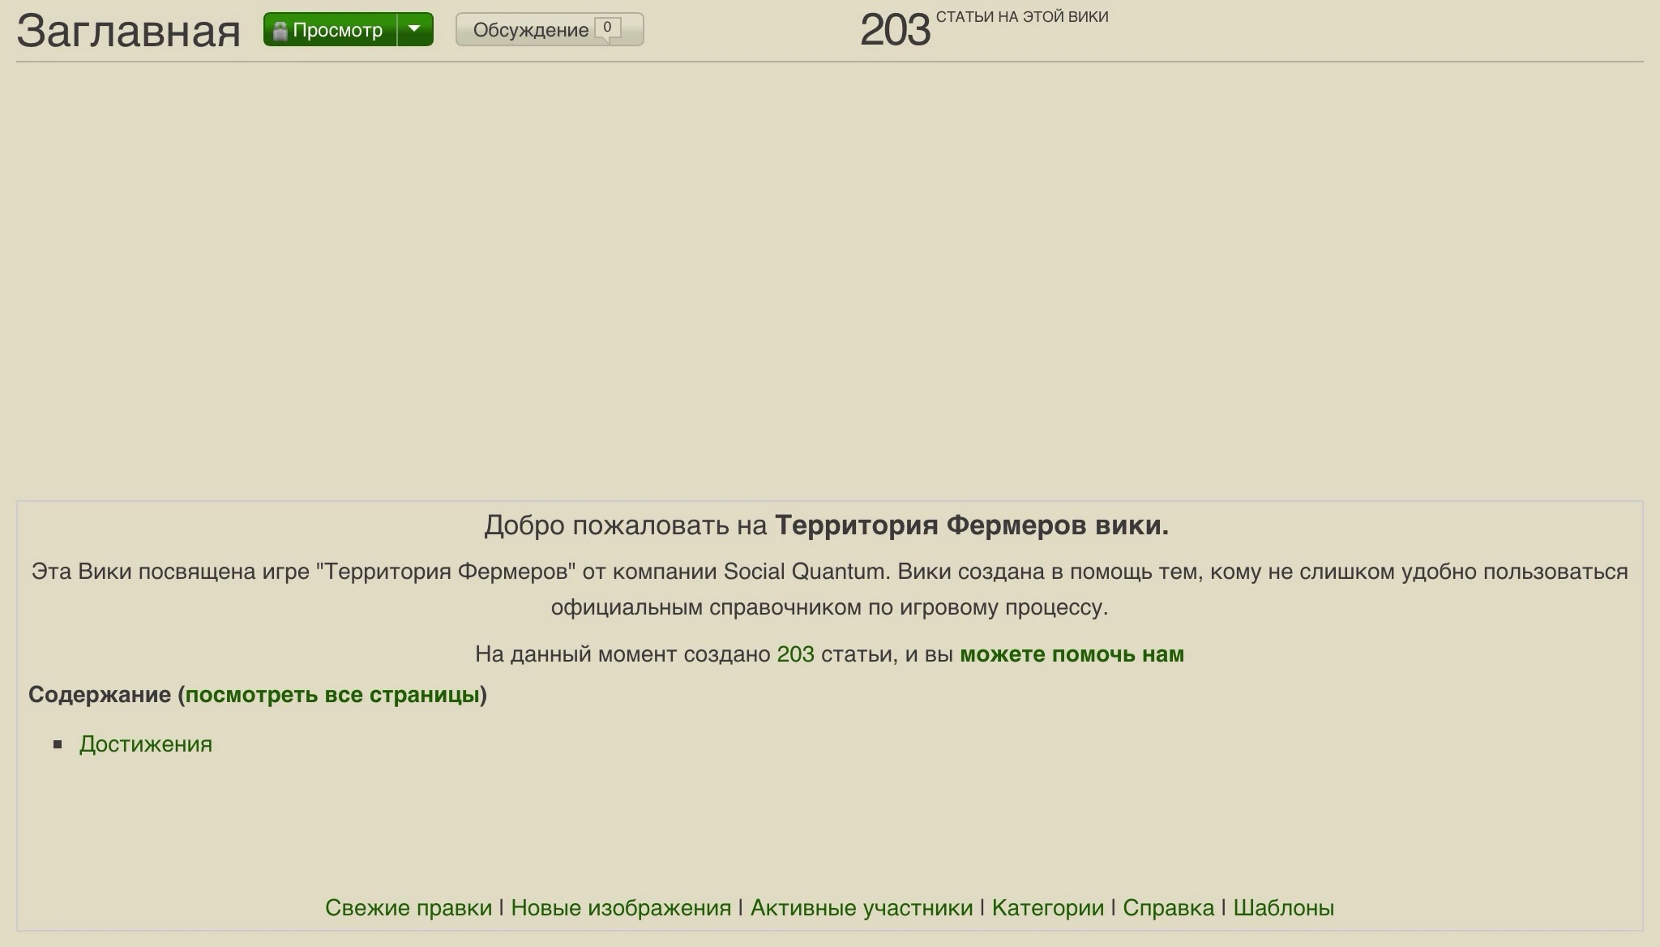Go to Свежие правки
The width and height of the screenshot is (1660, 947).
[x=409, y=908]
